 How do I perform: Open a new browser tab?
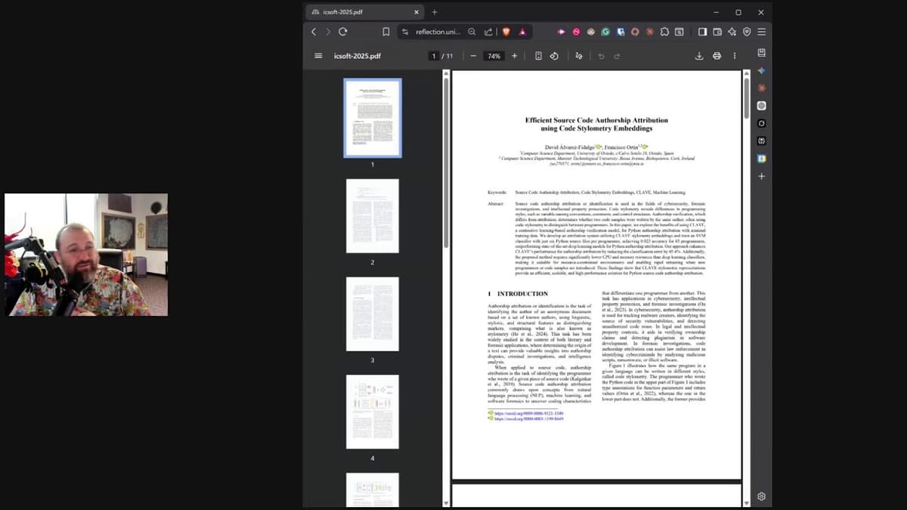point(435,12)
